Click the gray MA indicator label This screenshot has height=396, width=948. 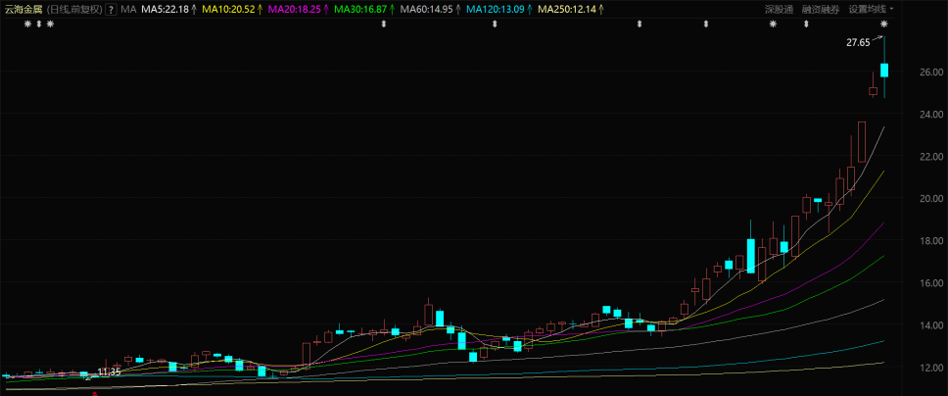pyautogui.click(x=128, y=9)
